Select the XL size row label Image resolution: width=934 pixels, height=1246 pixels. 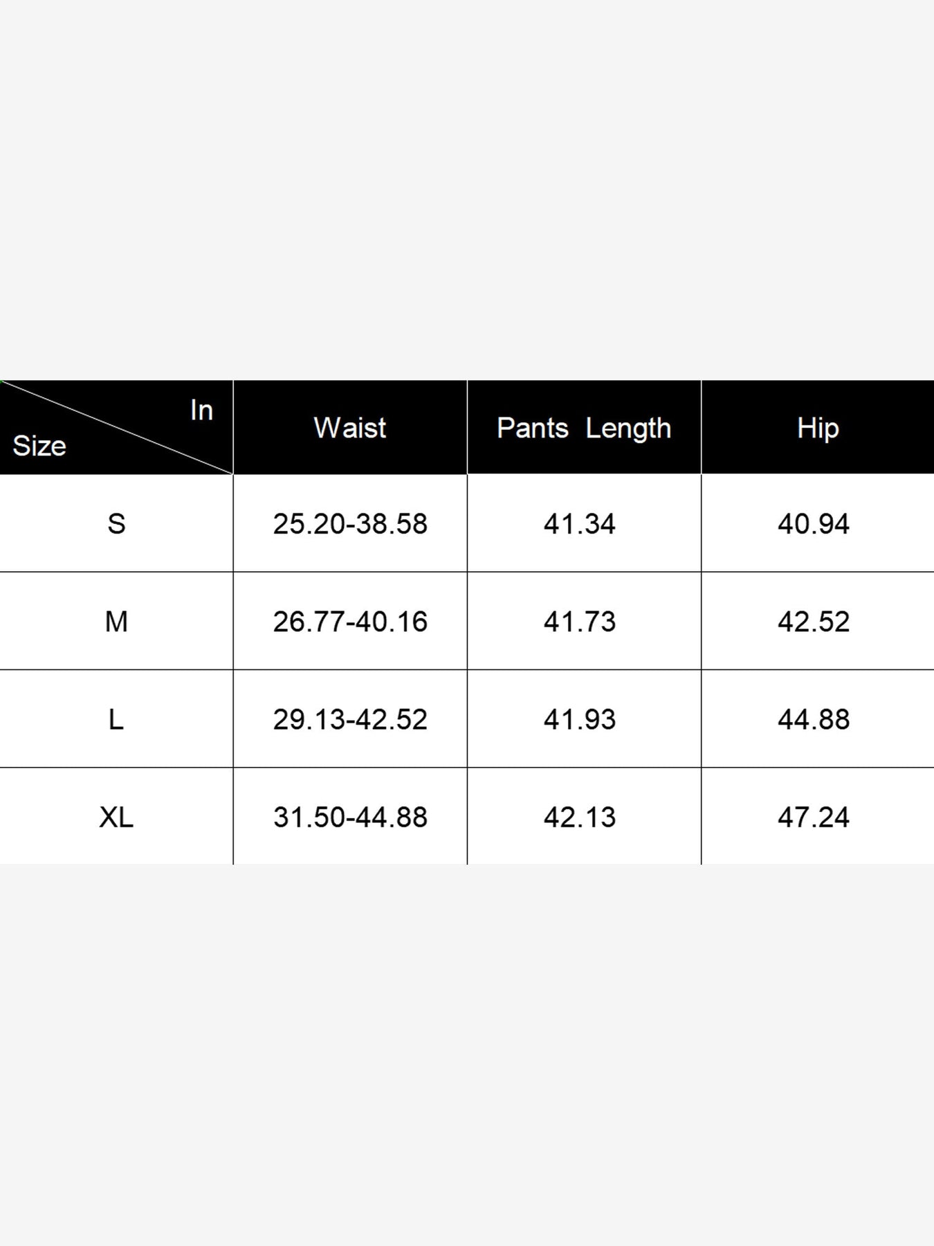click(116, 817)
